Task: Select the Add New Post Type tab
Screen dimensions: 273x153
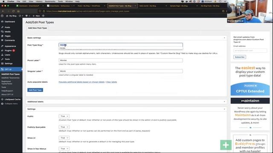Action: point(38,28)
